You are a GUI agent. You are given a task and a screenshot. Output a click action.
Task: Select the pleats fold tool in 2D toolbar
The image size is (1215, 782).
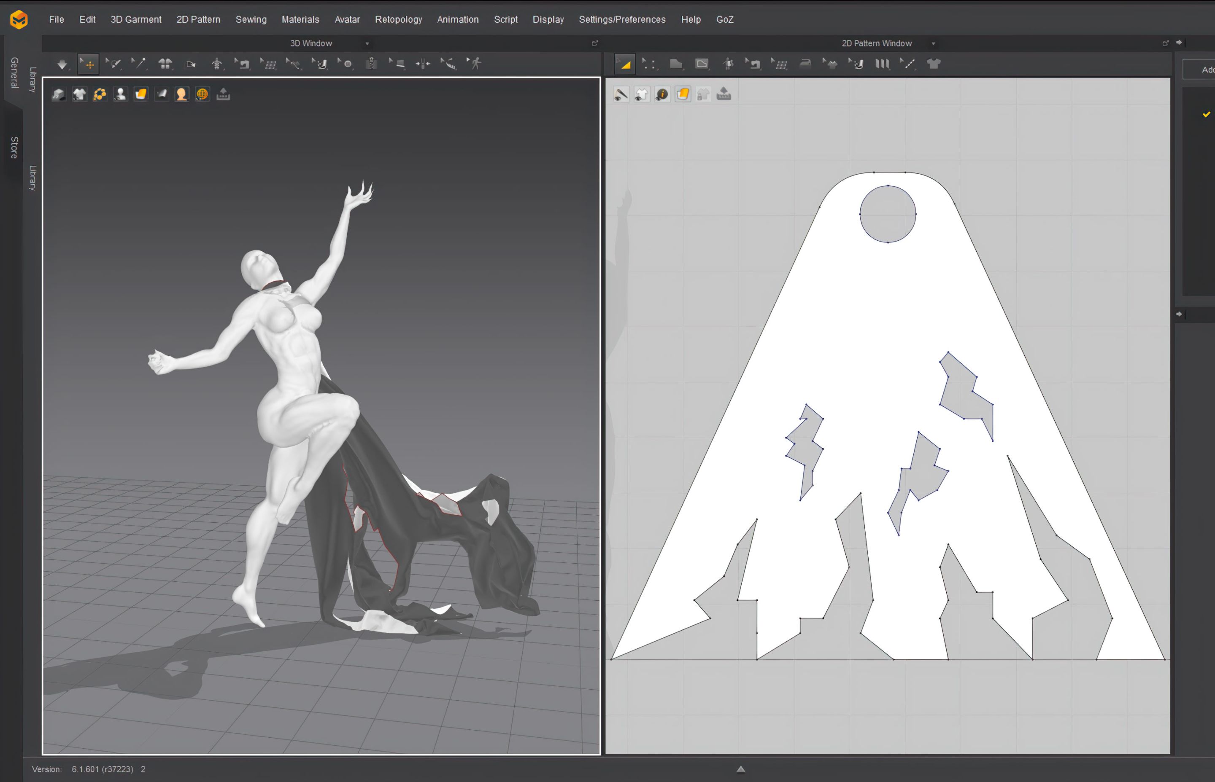point(882,64)
